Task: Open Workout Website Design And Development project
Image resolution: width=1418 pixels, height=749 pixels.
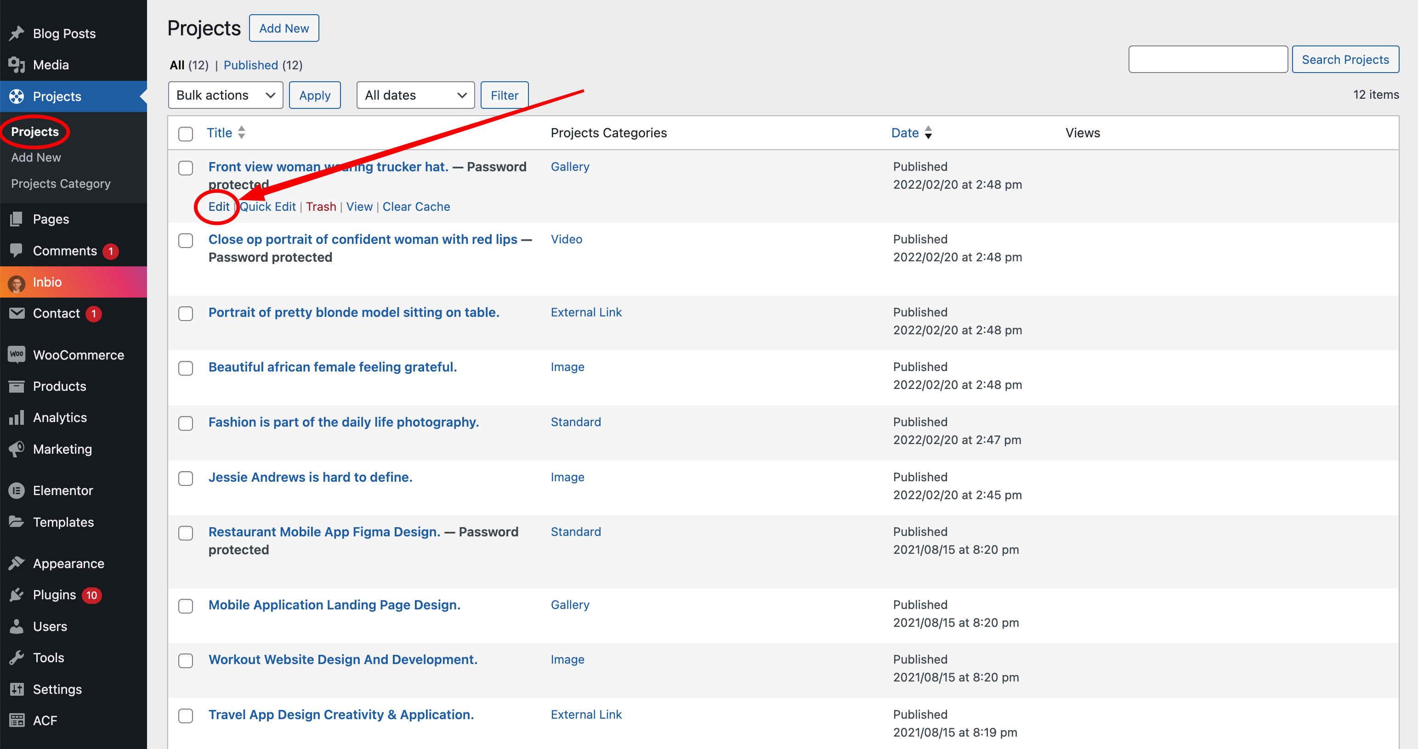Action: (x=343, y=659)
